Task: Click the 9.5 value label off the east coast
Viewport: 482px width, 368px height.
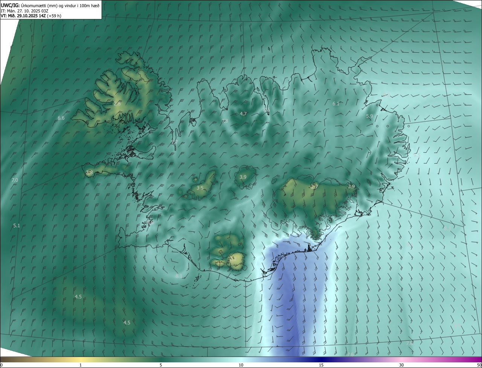Action: click(x=417, y=155)
